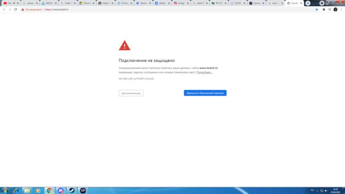Reload the page with the refresh icon
The width and height of the screenshot is (345, 194).
click(x=16, y=9)
